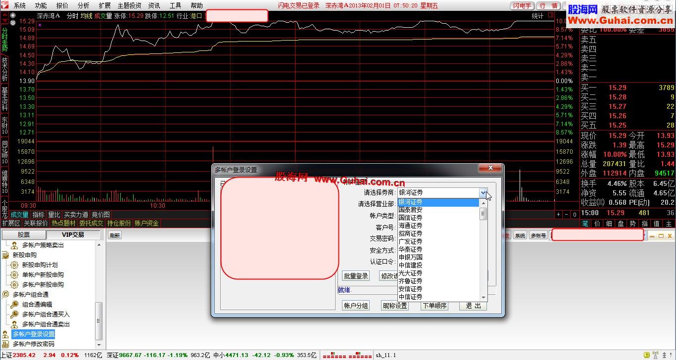This screenshot has height=360, width=676.
Task: Click the tree scrollbar up arrow
Action: (99, 245)
